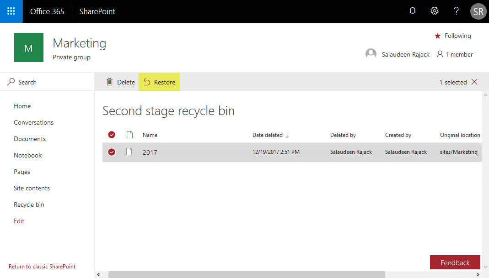Deselect the 2017 item checkmark
Screen dimensions: 489x278
click(111, 152)
